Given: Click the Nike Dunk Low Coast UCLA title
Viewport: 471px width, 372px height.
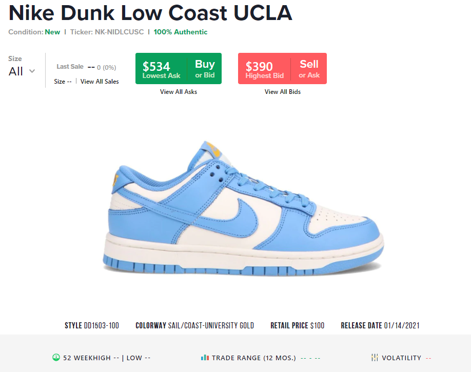Looking at the screenshot, I should [x=150, y=13].
